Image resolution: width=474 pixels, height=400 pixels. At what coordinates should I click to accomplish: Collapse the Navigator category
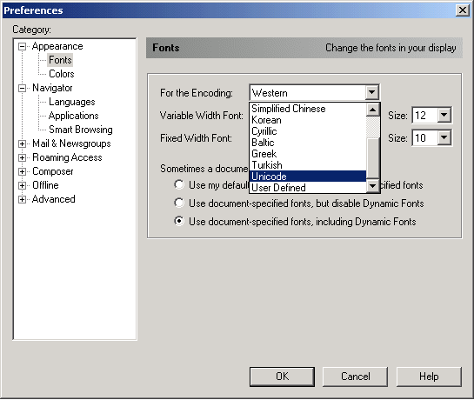pyautogui.click(x=22, y=89)
